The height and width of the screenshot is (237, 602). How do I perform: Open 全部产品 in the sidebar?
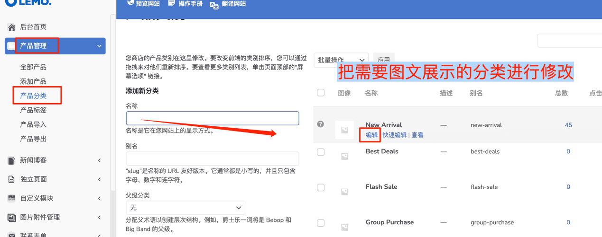[33, 67]
